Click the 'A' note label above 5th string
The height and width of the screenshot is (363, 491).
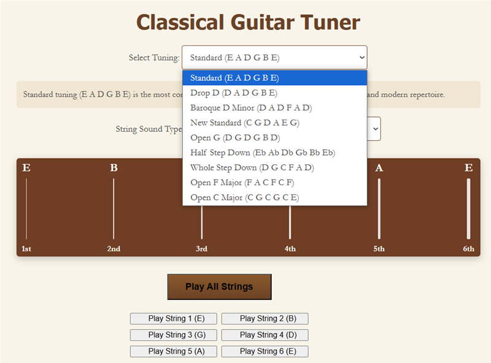click(x=379, y=168)
